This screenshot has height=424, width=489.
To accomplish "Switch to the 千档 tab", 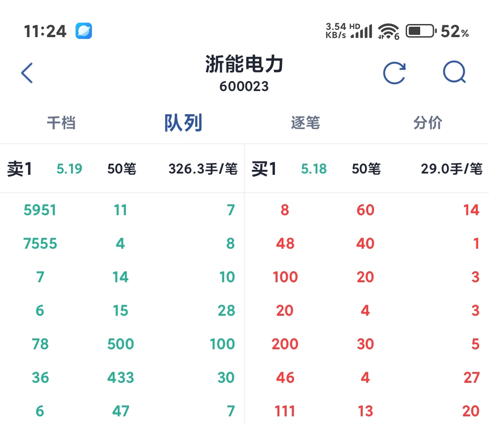I will pyautogui.click(x=61, y=123).
